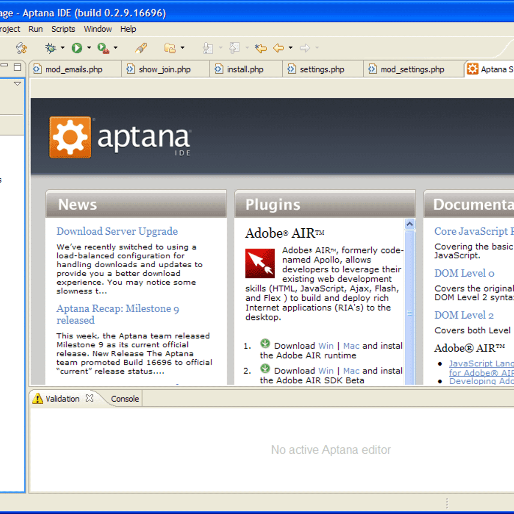Open the Download Server Upgrade news link
This screenshot has width=514, height=514.
[x=117, y=231]
